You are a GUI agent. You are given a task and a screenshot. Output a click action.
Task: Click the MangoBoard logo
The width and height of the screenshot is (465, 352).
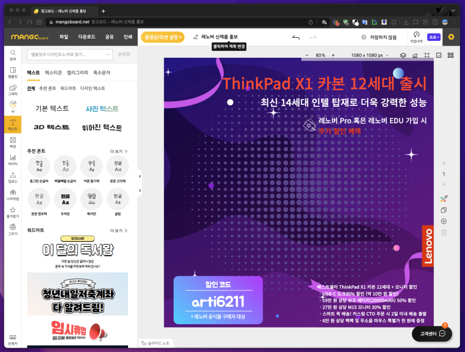pyautogui.click(x=29, y=37)
